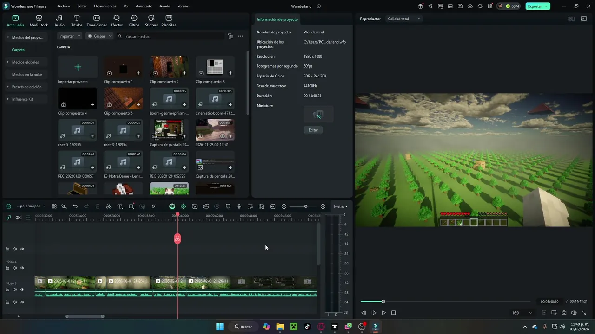
Task: Click the split scissors icon in toolbar
Action: (109, 206)
